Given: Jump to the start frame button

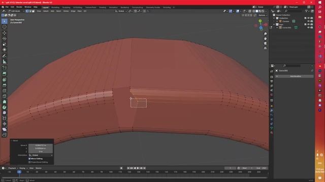Looking at the screenshot, I should pyautogui.click(x=128, y=168).
